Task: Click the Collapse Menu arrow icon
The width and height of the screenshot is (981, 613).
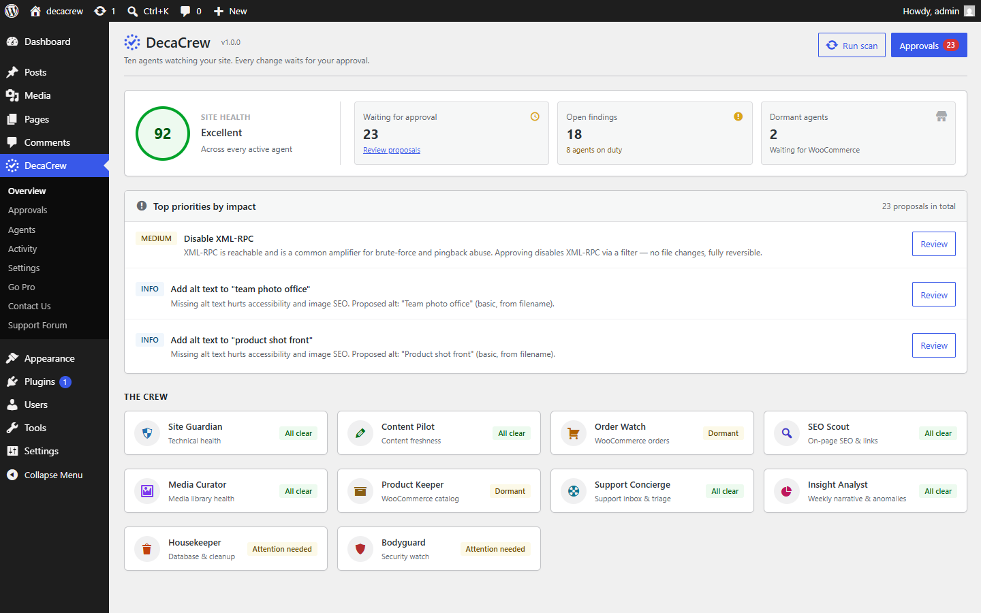Action: click(12, 475)
